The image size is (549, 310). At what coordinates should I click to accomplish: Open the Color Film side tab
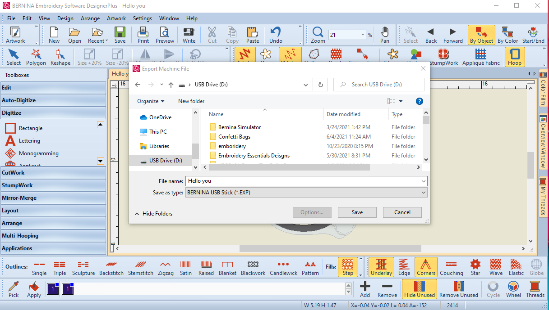pos(543,88)
